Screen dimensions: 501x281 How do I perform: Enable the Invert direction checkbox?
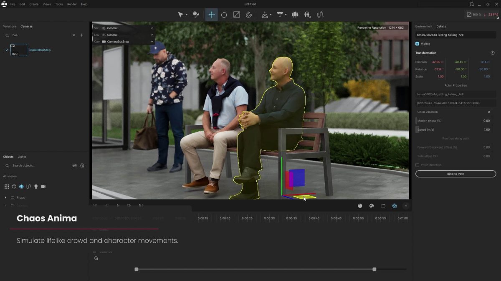(417, 165)
